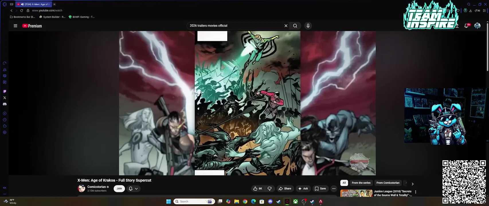489x206 pixels.
Task: Open the YouTube account avatar menu
Action: pos(477,26)
